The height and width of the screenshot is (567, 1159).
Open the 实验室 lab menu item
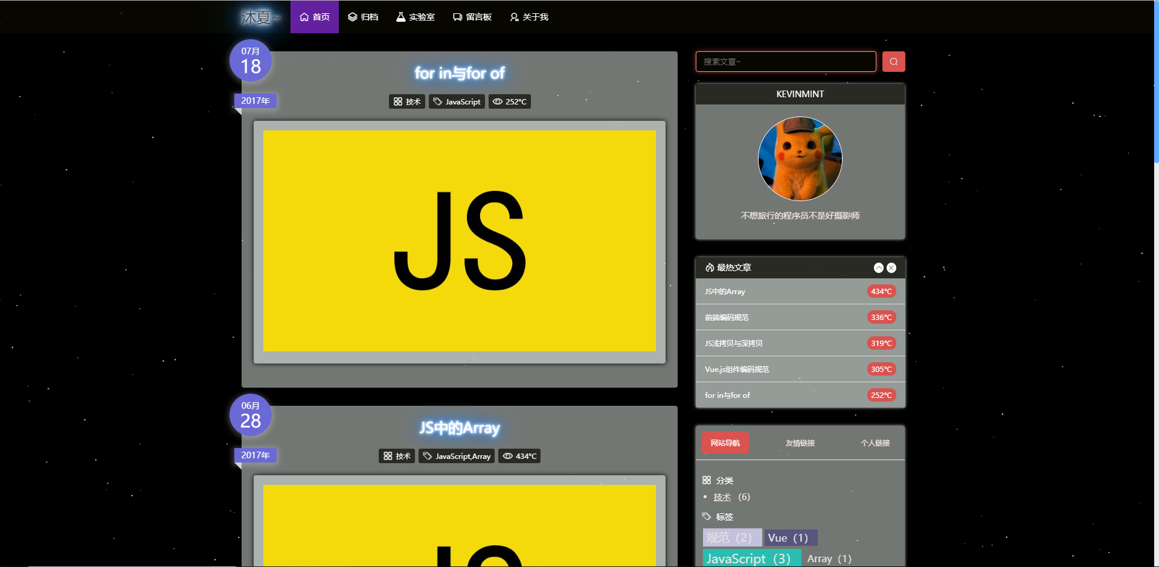pos(416,17)
